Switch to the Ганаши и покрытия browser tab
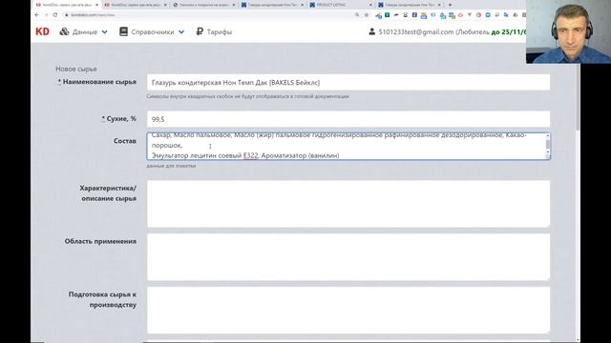Viewport: 611px width, 343px height. pos(203,5)
